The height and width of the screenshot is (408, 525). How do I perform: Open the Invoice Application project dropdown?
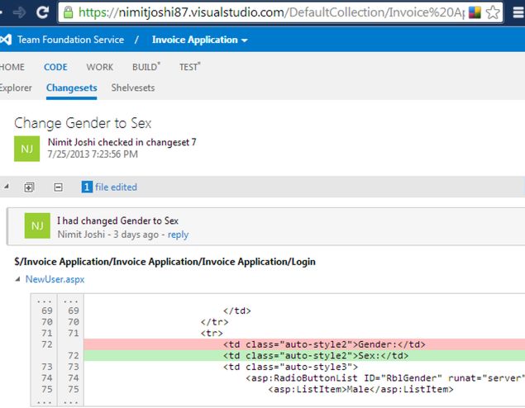pyautogui.click(x=198, y=40)
